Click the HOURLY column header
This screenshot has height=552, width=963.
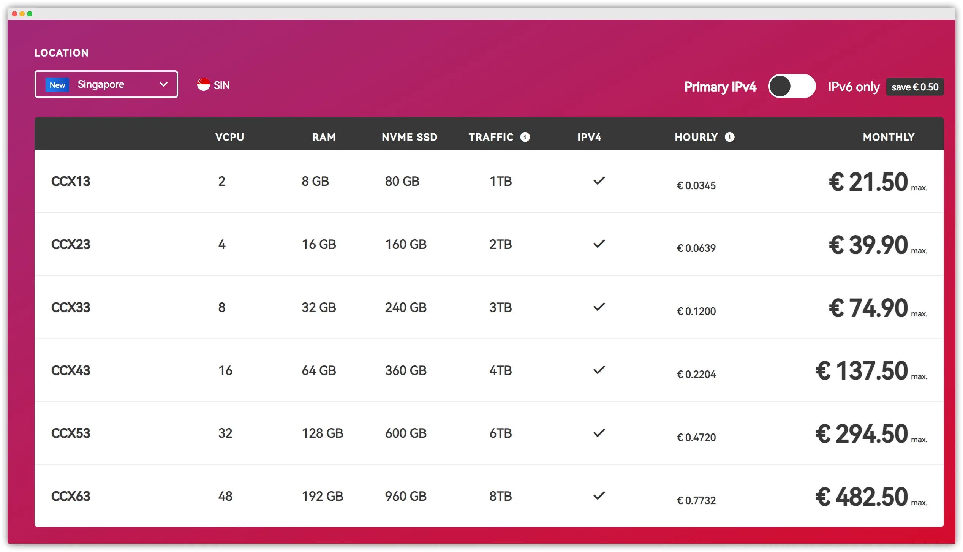696,137
